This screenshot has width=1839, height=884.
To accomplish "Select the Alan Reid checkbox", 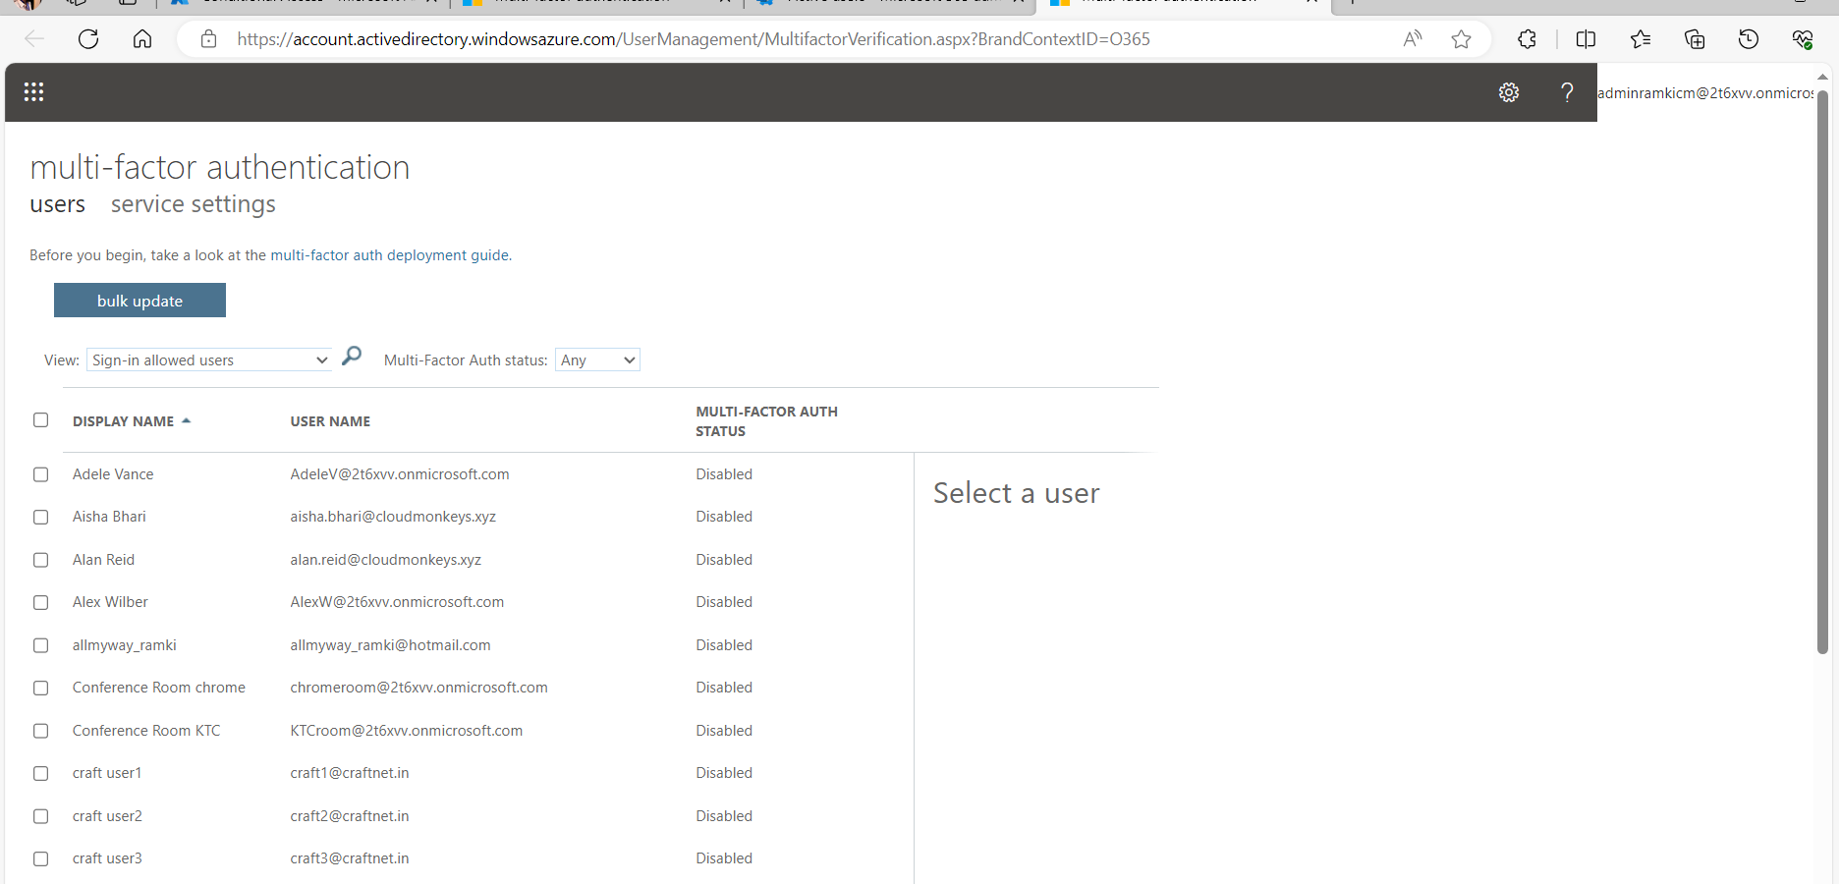I will [x=40, y=560].
